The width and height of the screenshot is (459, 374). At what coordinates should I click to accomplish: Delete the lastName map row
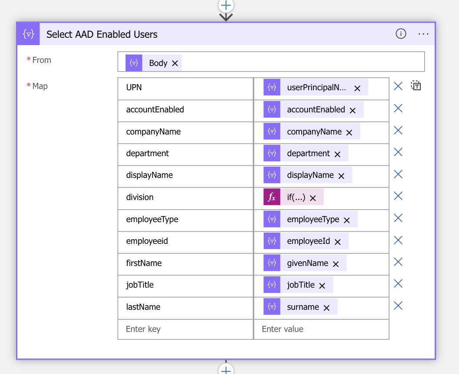398,306
